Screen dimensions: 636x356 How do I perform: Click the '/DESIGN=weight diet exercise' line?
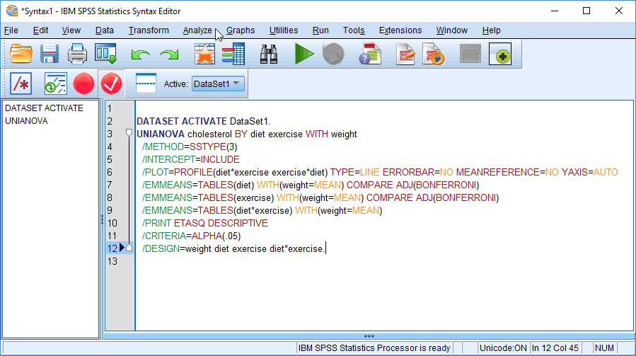[x=233, y=248]
